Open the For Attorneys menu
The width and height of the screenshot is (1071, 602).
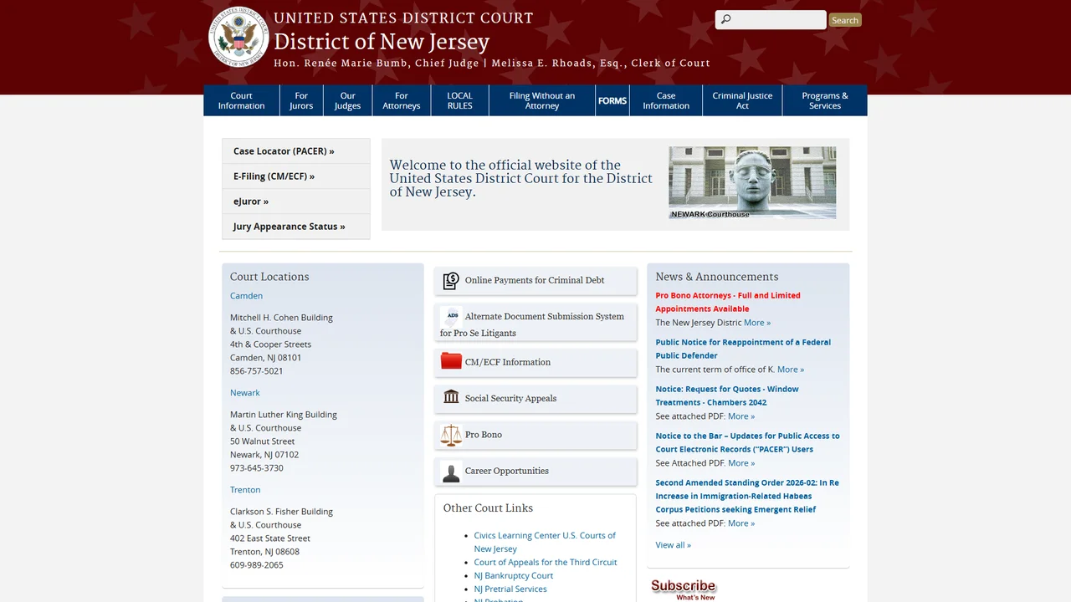[402, 100]
